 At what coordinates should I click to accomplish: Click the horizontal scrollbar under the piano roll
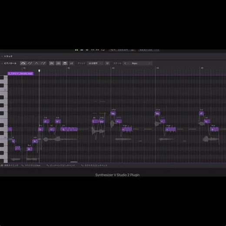74,162
